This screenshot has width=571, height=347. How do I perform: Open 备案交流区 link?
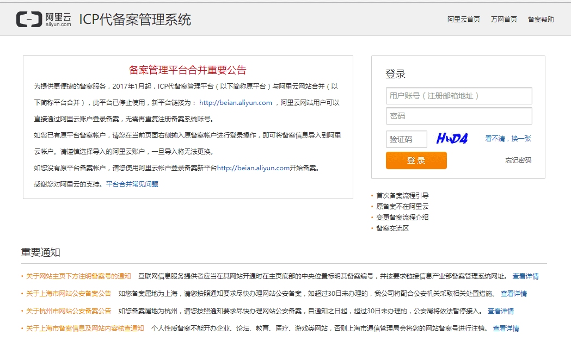[x=392, y=228]
